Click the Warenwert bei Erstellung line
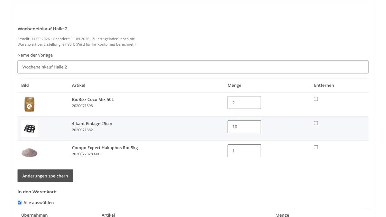The height and width of the screenshot is (217, 386). click(77, 44)
